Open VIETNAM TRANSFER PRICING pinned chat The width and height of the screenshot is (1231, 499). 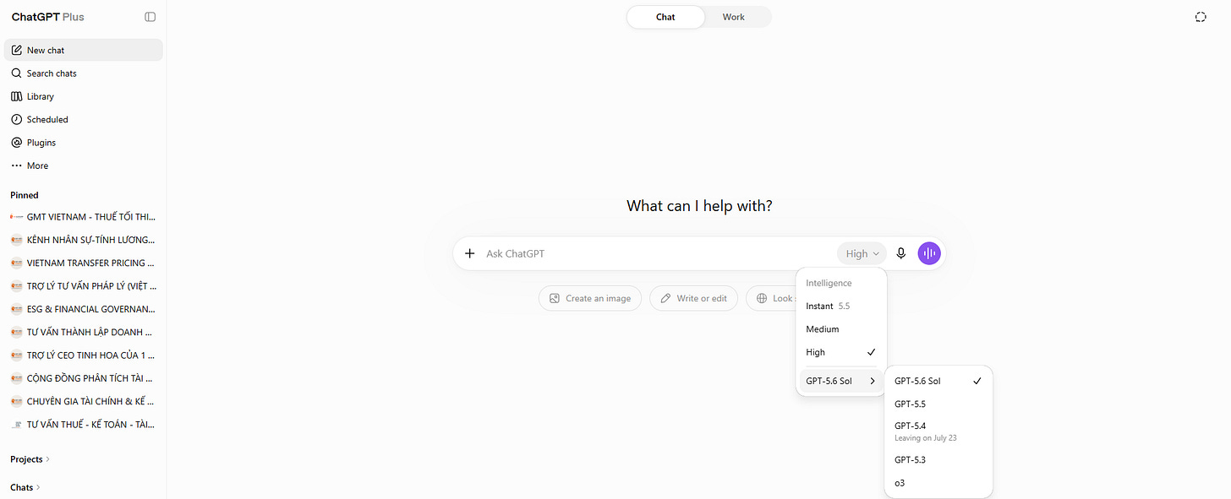tap(83, 263)
